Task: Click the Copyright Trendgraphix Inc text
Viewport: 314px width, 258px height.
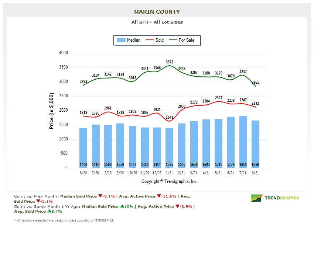Action: pos(169,181)
